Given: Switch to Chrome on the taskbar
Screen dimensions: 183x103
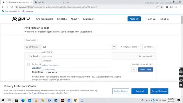Looking at the screenshot, I should 75,100.
